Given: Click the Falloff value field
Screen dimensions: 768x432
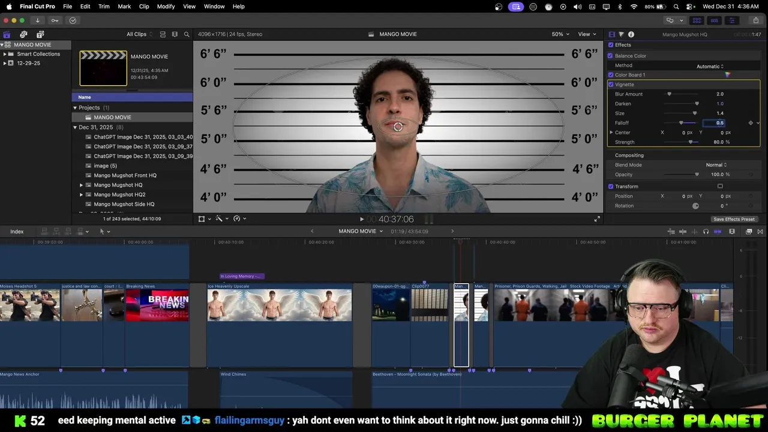Looking at the screenshot, I should tap(714, 123).
